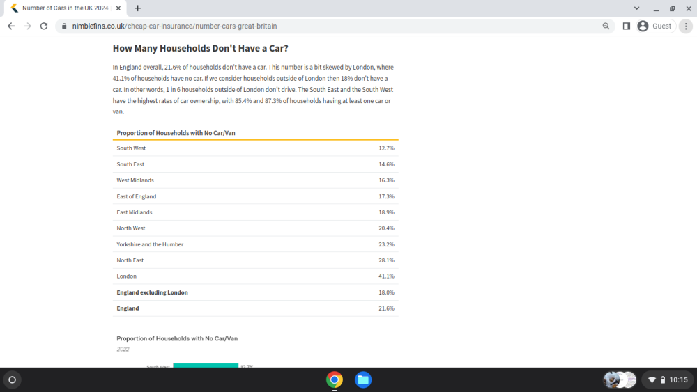697x392 pixels.
Task: Toggle the browser side panel icon
Action: click(x=627, y=26)
